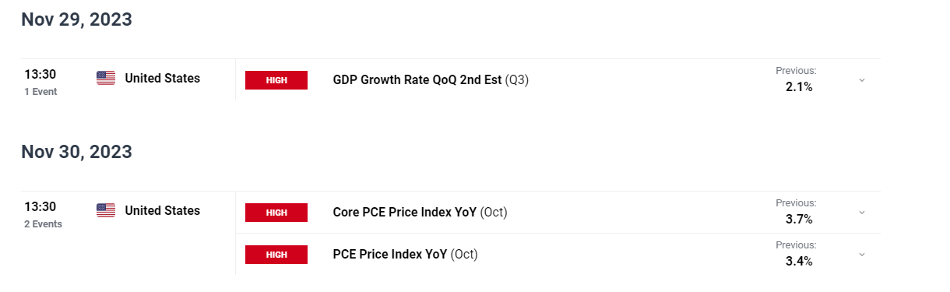This screenshot has height=292, width=950.
Task: Click the US flag beside the GDP event
Action: coord(106,78)
